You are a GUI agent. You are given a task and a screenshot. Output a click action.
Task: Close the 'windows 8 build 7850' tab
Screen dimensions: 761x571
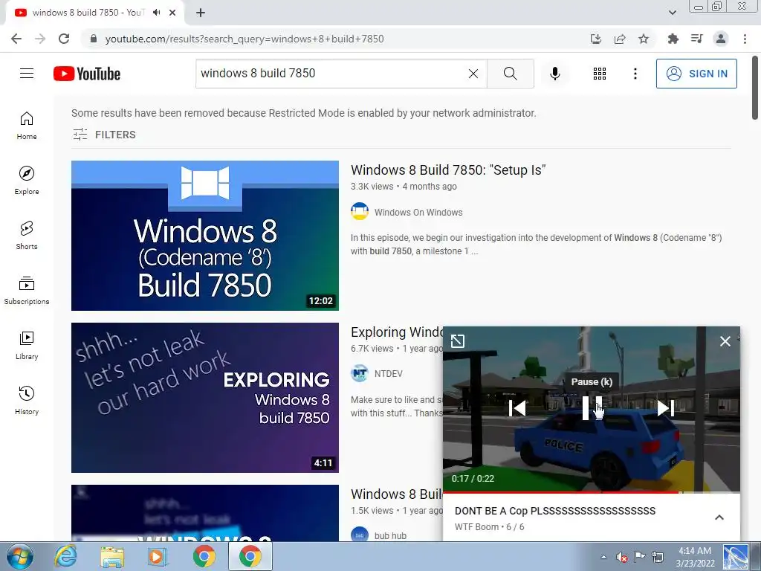pyautogui.click(x=172, y=13)
